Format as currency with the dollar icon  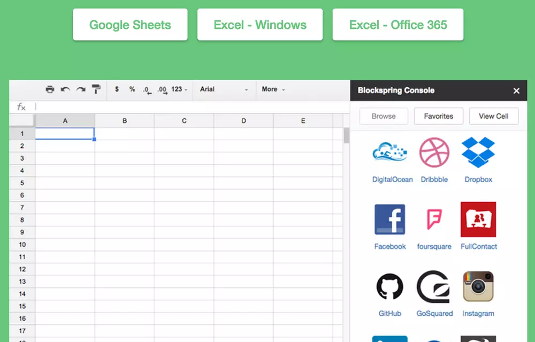(117, 89)
